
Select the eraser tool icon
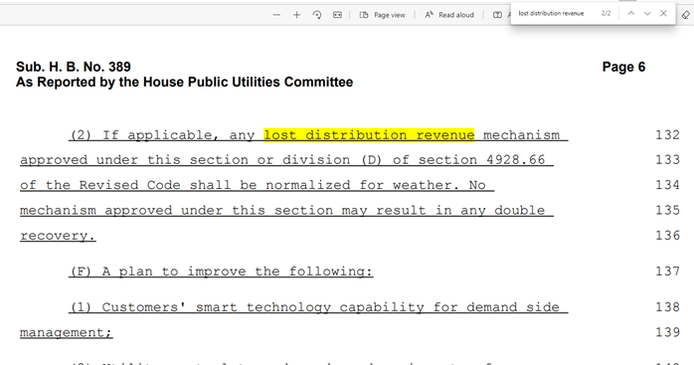685,15
